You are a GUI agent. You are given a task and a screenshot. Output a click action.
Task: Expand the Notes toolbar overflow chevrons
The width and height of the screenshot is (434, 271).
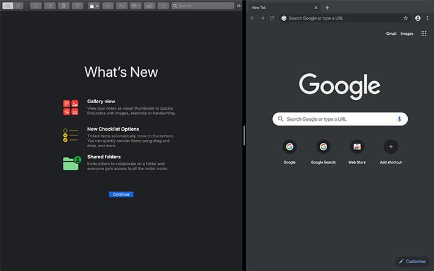[239, 6]
